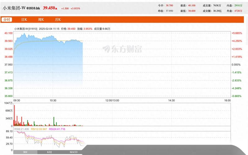The width and height of the screenshot is (248, 155).
Task: Click the 1047万 volume axis label
Action: pos(8,103)
